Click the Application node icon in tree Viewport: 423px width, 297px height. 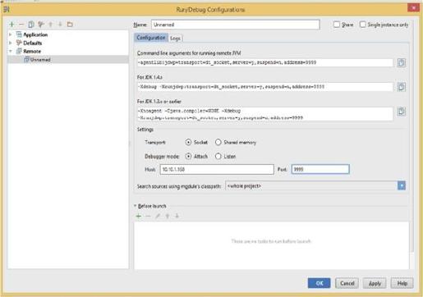(19, 34)
